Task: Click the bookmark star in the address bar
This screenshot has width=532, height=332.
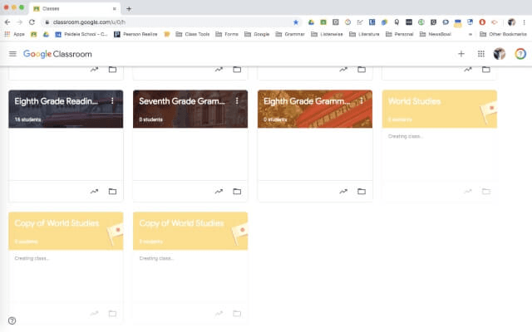Action: (x=296, y=22)
